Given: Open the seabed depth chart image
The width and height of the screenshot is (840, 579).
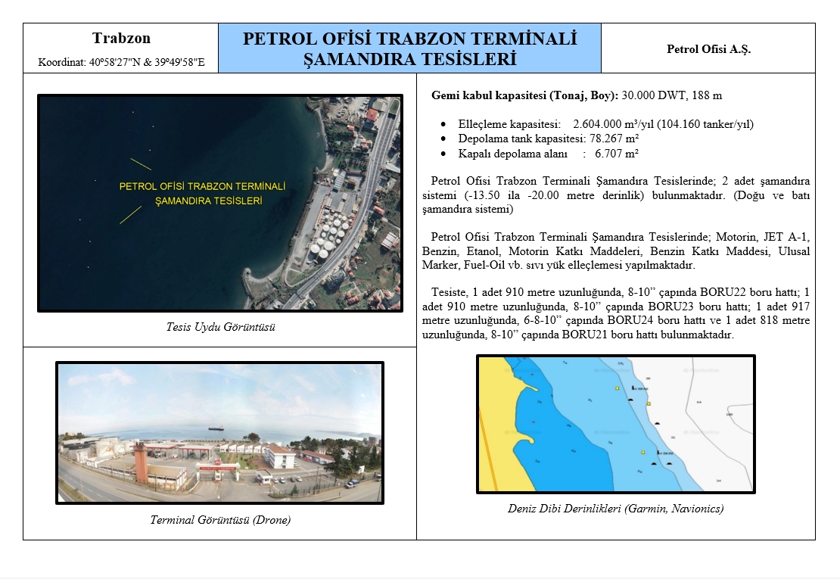Looking at the screenshot, I should 615,424.
